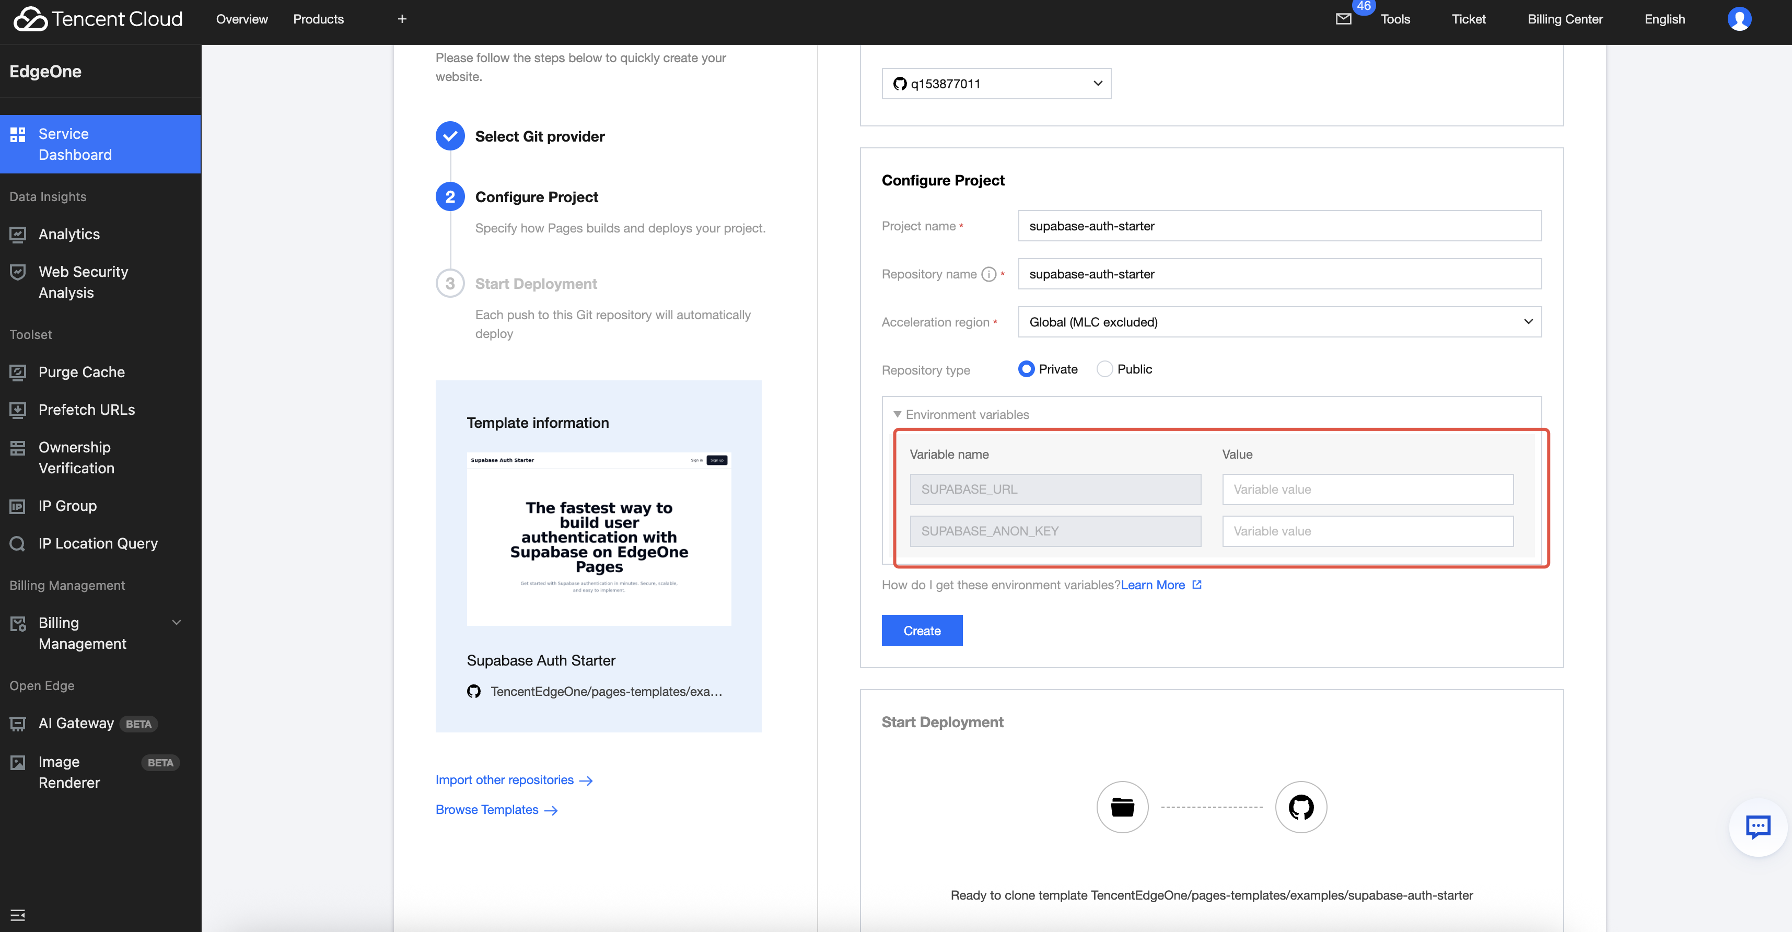Expand the Billing Management chevron

pyautogui.click(x=177, y=623)
